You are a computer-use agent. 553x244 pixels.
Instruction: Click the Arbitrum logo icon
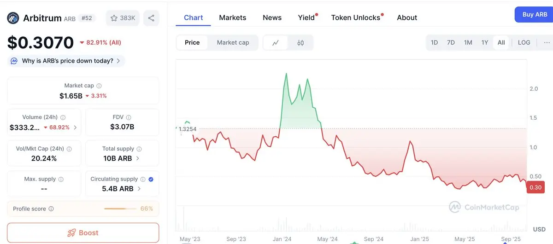[x=13, y=18]
